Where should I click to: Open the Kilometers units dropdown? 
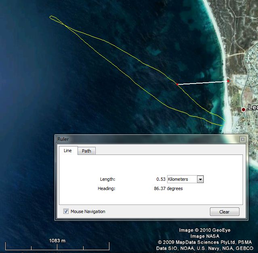click(x=182, y=179)
